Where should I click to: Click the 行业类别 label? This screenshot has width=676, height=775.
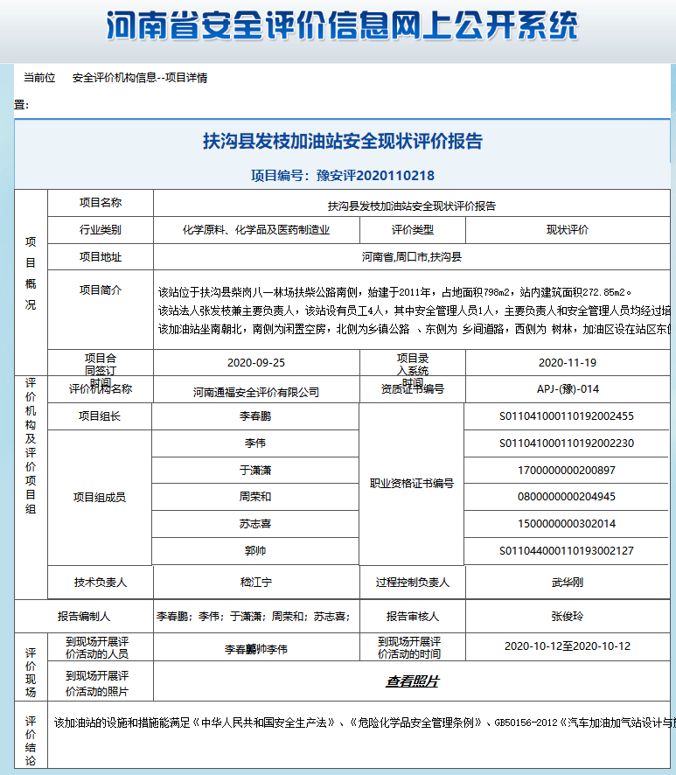tap(101, 230)
